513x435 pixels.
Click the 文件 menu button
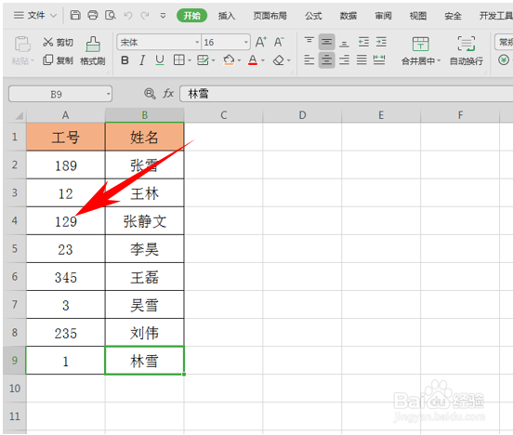click(35, 16)
